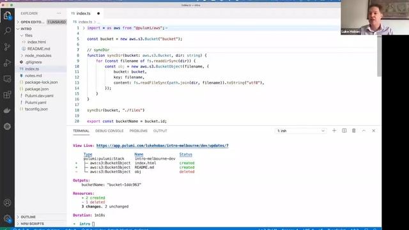Viewport: 409px width, 230px height.
Task: Open the Docker view in activity bar
Action: click(x=7, y=111)
